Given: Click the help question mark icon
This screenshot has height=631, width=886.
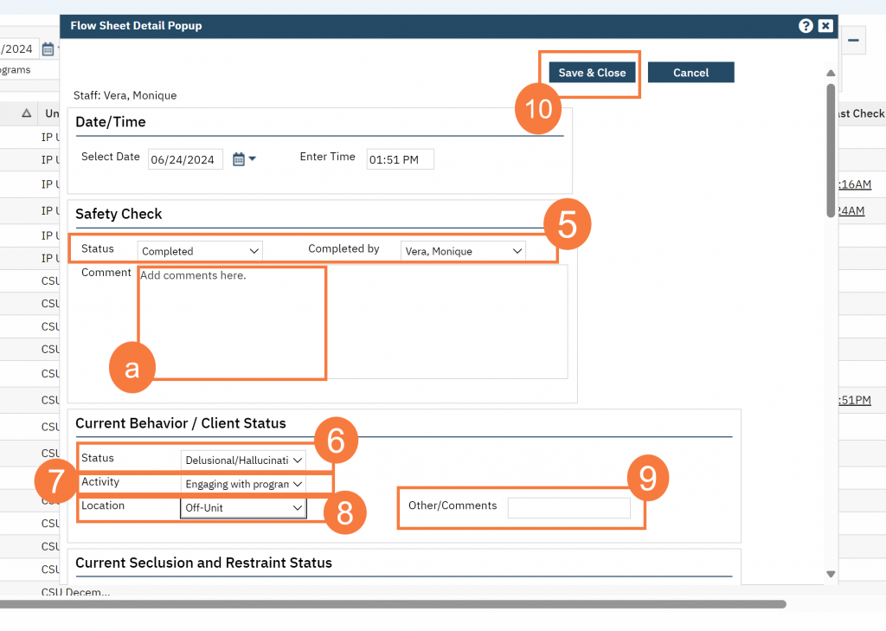Looking at the screenshot, I should (x=806, y=25).
